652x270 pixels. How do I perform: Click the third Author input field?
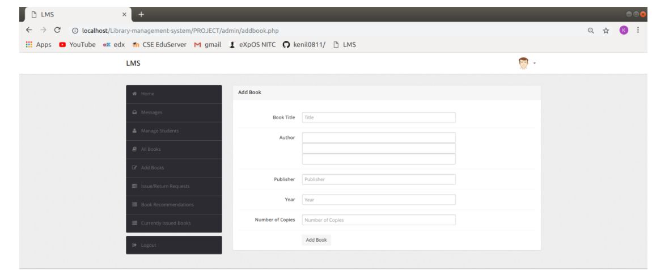point(379,159)
